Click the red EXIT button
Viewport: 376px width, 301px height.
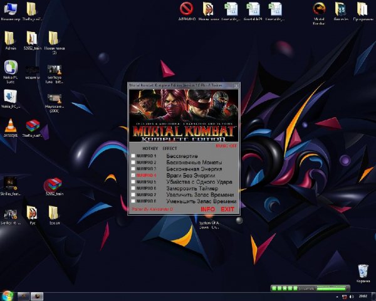tap(227, 209)
